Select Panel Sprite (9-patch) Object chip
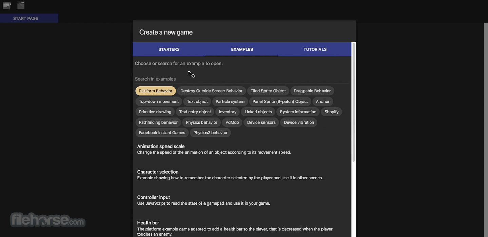 point(280,101)
